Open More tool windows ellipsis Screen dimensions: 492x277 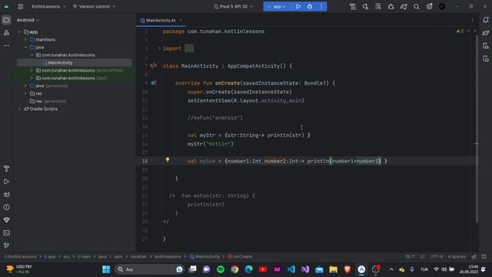tap(6, 45)
